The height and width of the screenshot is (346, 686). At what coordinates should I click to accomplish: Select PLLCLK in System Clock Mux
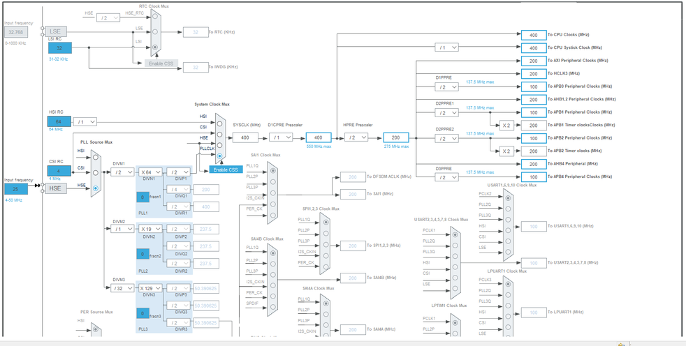point(219,156)
